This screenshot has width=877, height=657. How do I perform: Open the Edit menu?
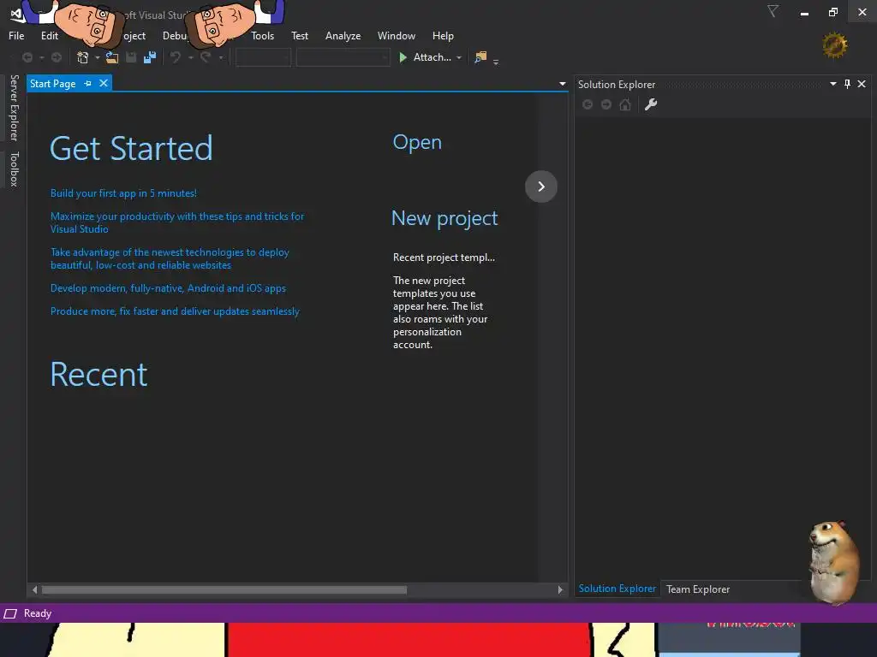tap(50, 36)
